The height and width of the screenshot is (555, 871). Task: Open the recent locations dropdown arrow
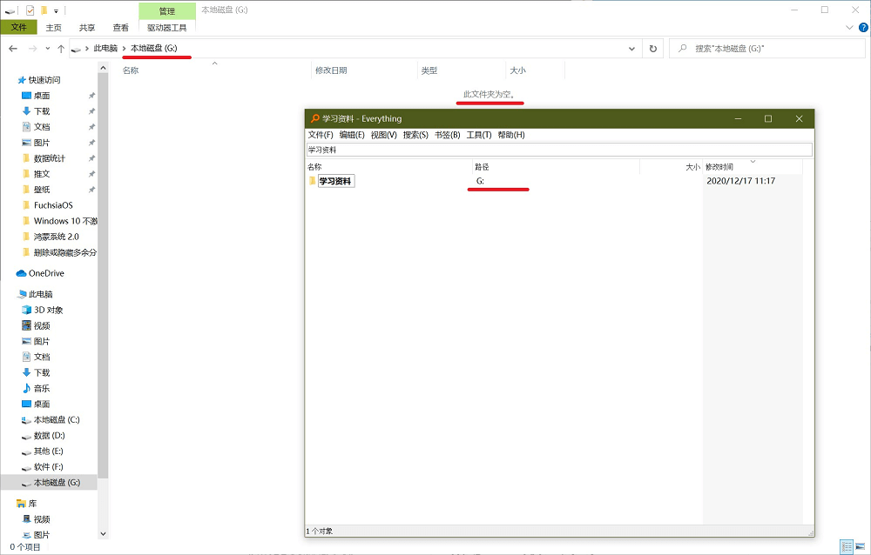(47, 49)
